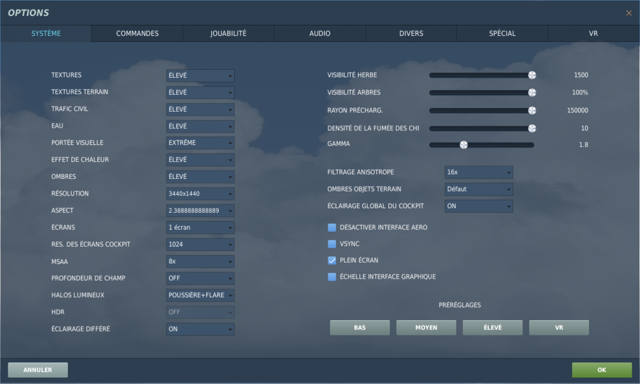The image size is (640, 384).
Task: Enable the VSYNC checkbox
Action: 332,243
